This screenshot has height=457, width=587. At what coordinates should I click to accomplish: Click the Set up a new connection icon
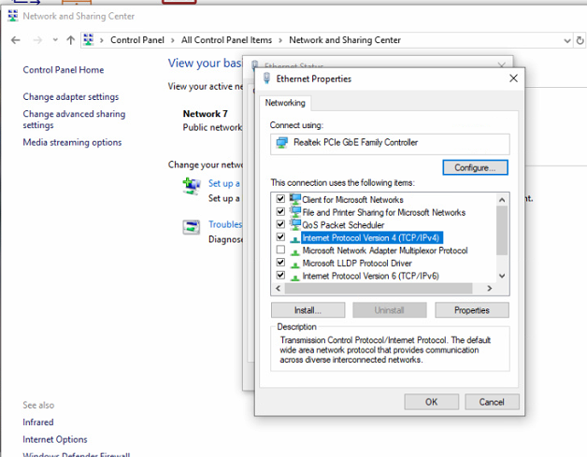click(192, 186)
